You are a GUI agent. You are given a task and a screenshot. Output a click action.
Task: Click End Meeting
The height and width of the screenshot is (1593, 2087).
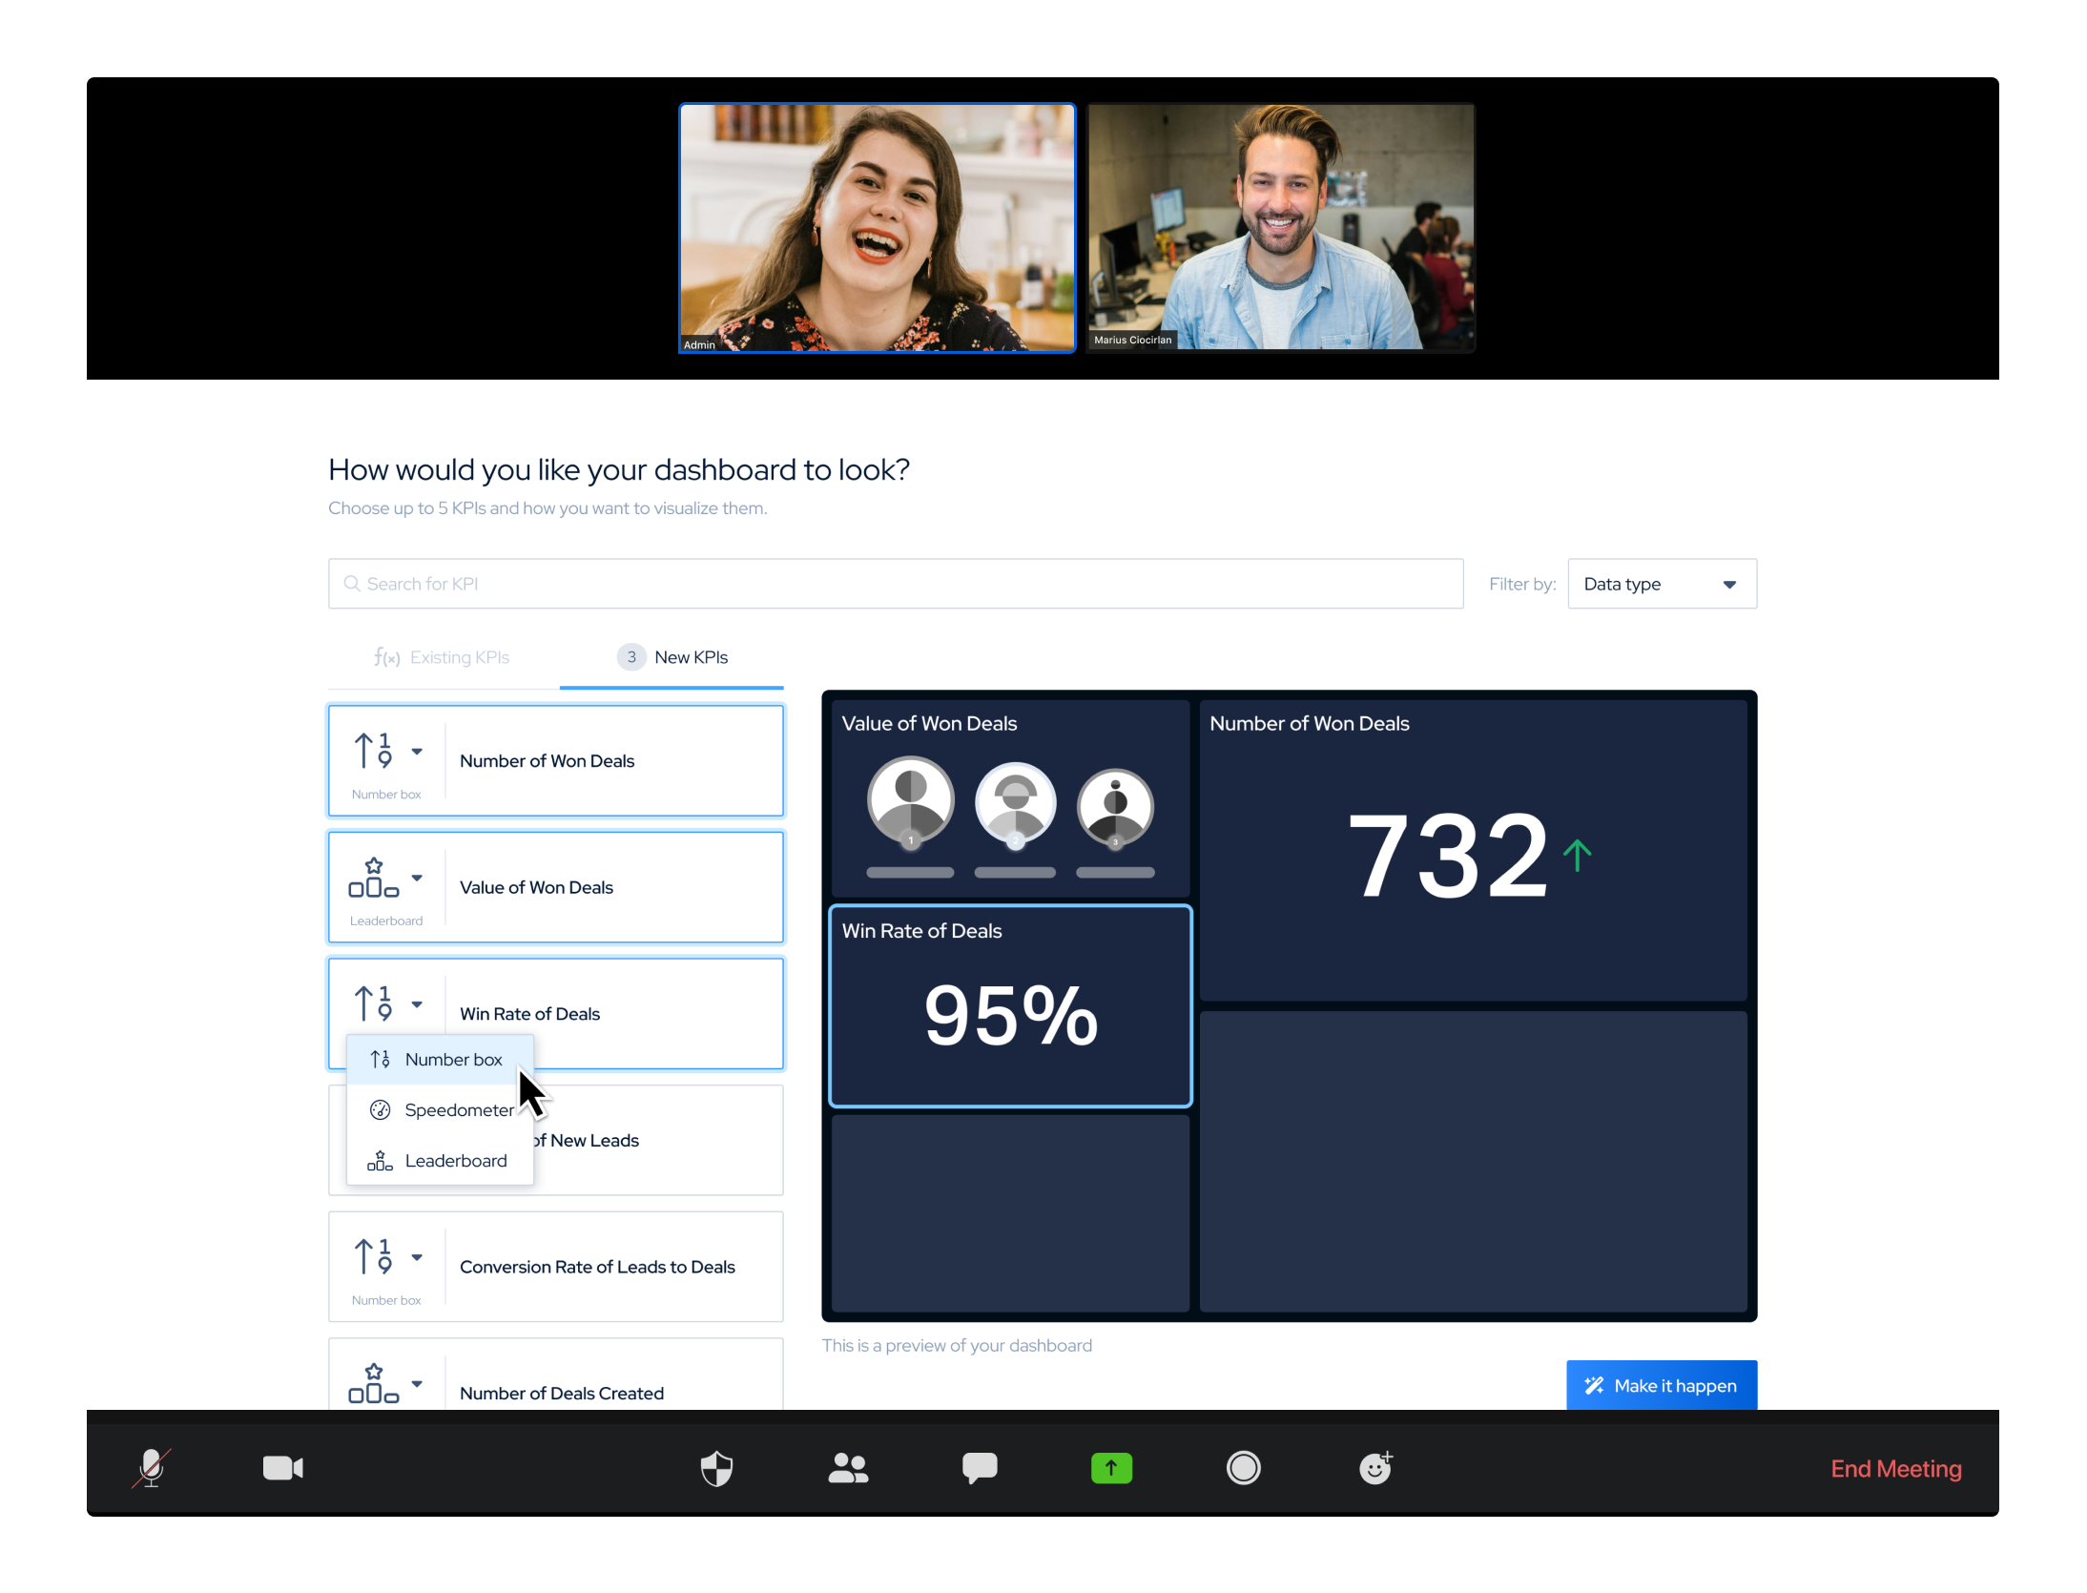[x=1895, y=1468]
